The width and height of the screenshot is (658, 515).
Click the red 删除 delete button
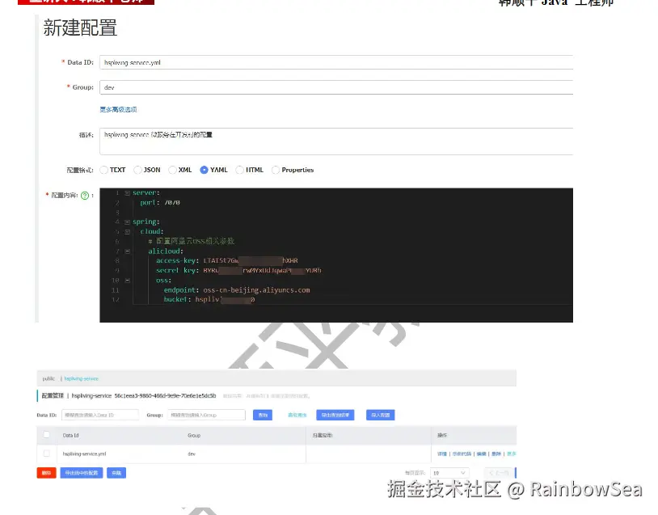click(47, 473)
